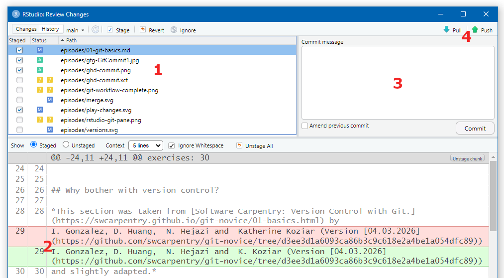The image size is (504, 278).
Task: Click the M status icon for 01-git-basics.md
Action: tap(39, 50)
